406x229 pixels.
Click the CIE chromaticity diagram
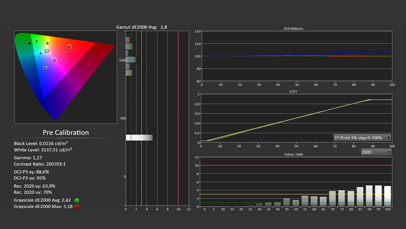click(x=66, y=77)
